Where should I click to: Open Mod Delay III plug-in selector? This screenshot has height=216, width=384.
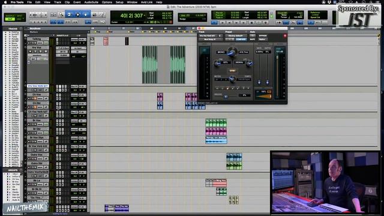pos(210,39)
